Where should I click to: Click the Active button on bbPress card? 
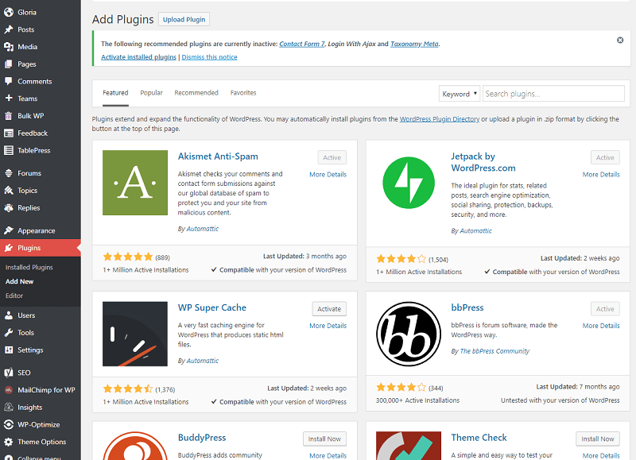point(605,309)
